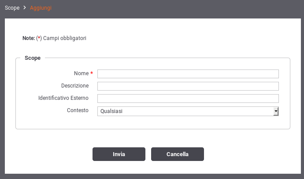This screenshot has height=179, width=304.
Task: Expand Contesto using its arrow button
Action: tap(276, 111)
